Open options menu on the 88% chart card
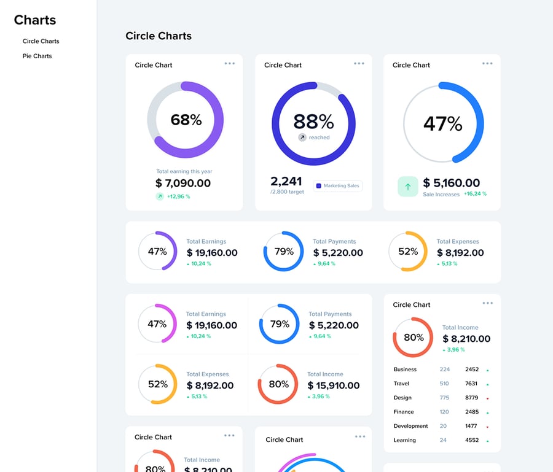The height and width of the screenshot is (472, 553). [359, 63]
